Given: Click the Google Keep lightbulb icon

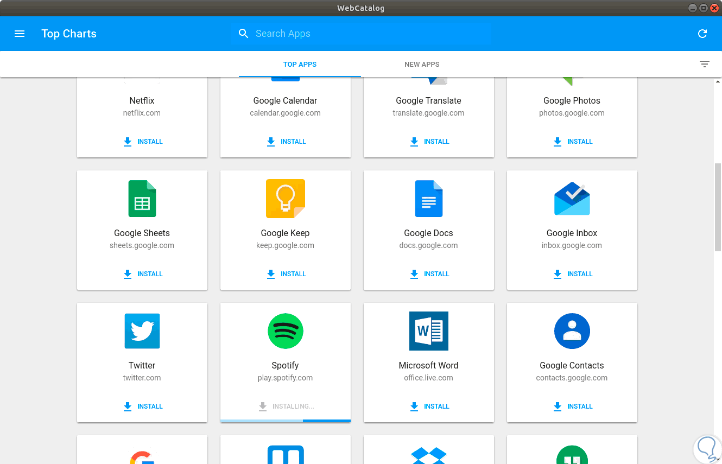Looking at the screenshot, I should [286, 199].
